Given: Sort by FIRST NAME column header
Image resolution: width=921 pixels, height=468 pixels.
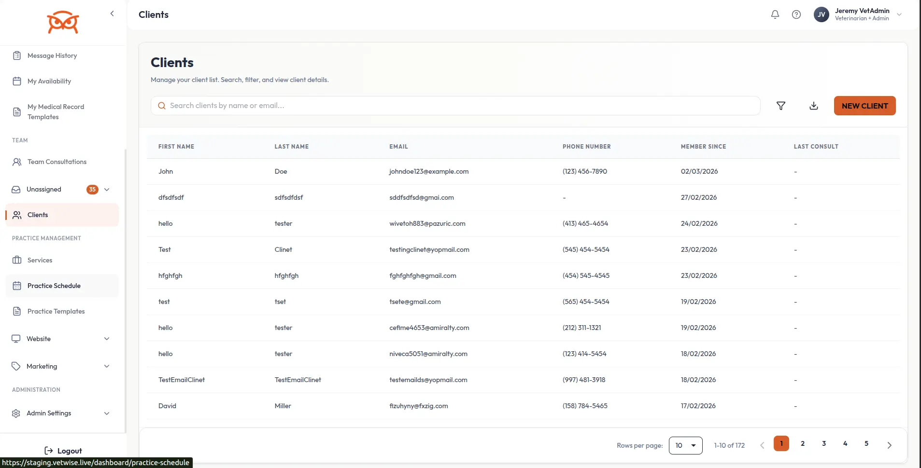Looking at the screenshot, I should pos(176,147).
